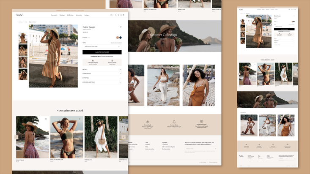Open shopping bag icon in left page header
310x174 pixels.
[123, 15]
